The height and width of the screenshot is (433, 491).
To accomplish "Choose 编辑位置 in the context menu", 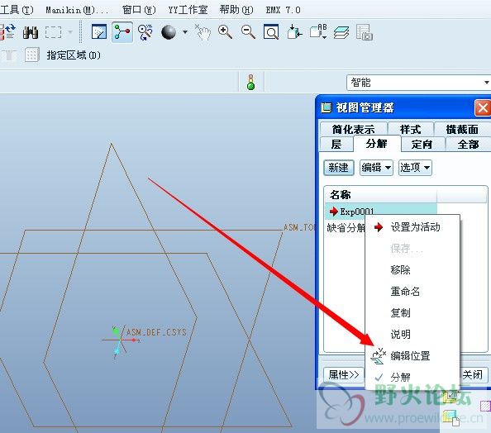I will 412,356.
